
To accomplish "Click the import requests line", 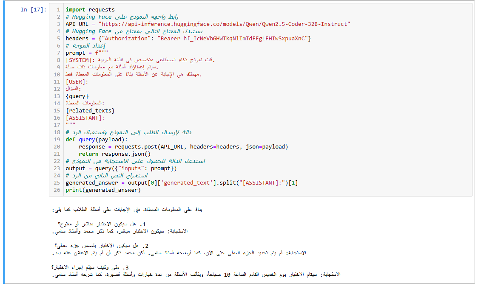I will [90, 10].
